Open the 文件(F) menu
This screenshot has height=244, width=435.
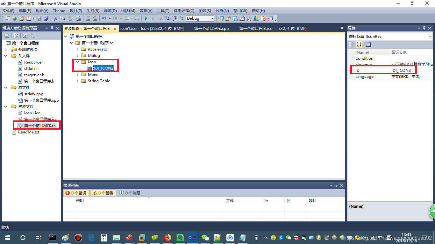8,11
